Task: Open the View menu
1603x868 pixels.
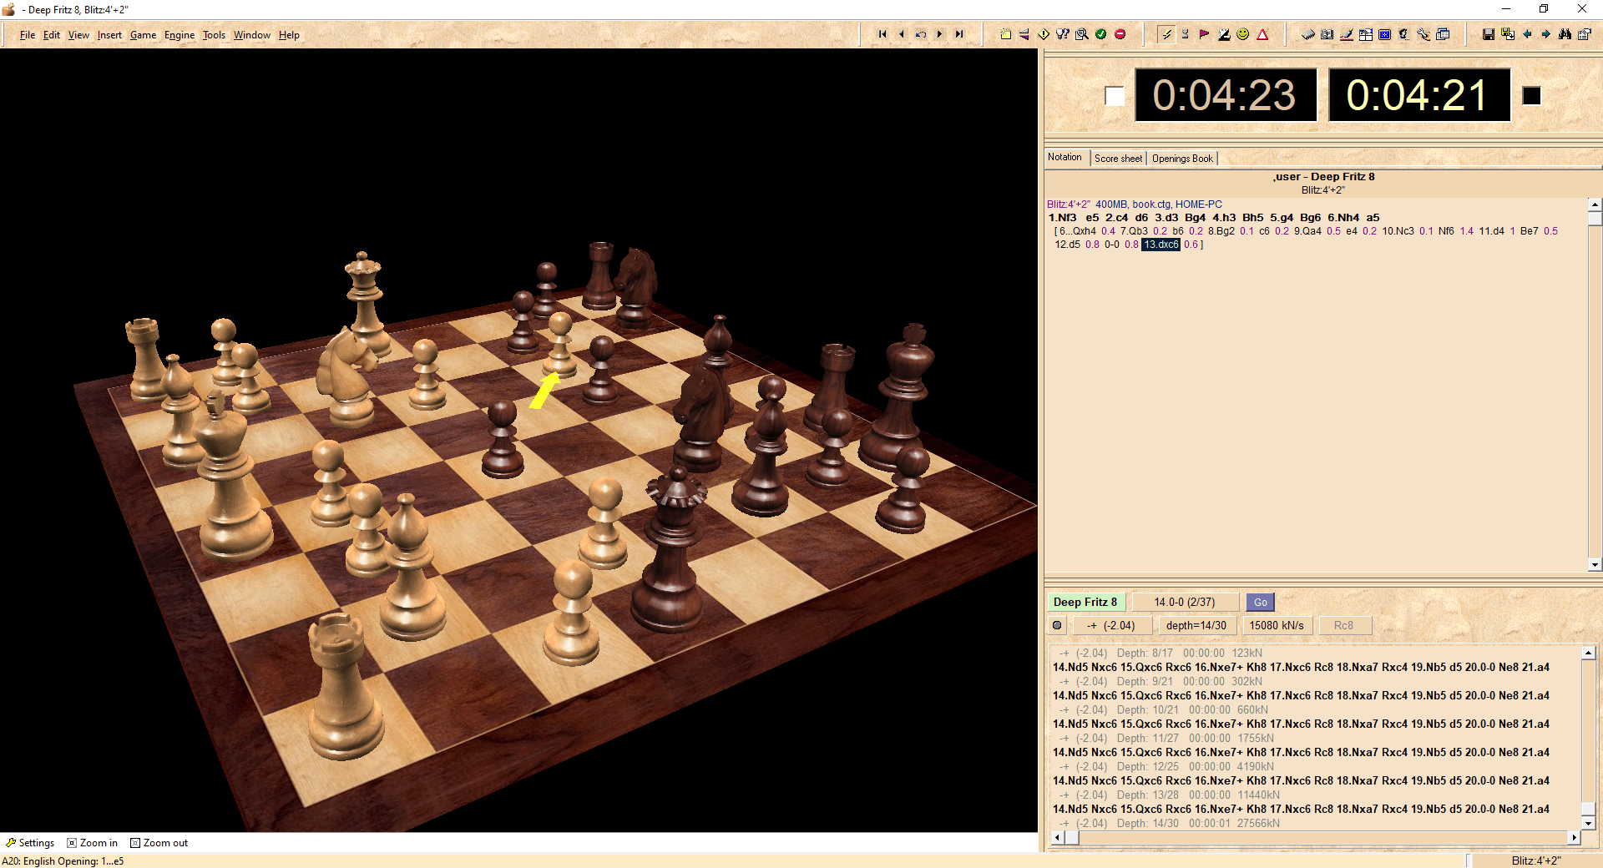Action: (78, 35)
